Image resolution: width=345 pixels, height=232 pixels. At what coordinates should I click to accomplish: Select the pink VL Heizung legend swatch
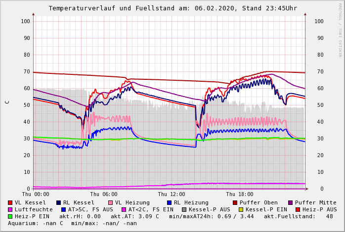tap(111, 202)
